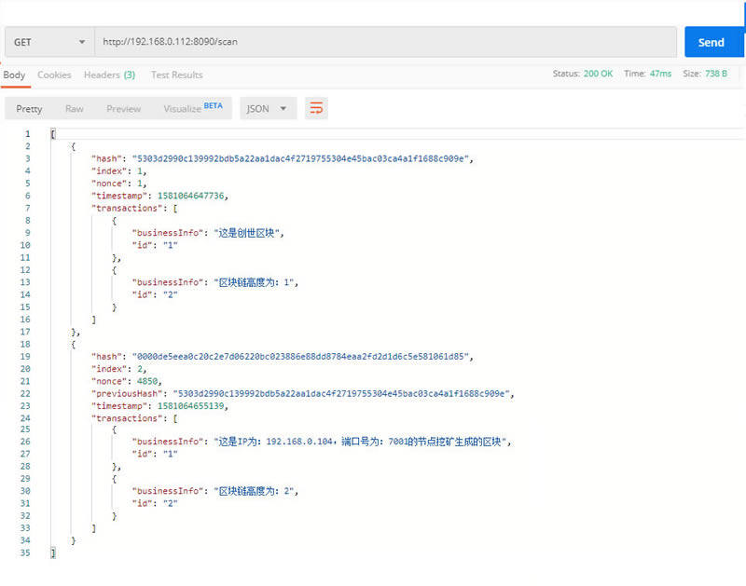Click the first block's hash value string
This screenshot has width=746, height=586.
pos(302,159)
